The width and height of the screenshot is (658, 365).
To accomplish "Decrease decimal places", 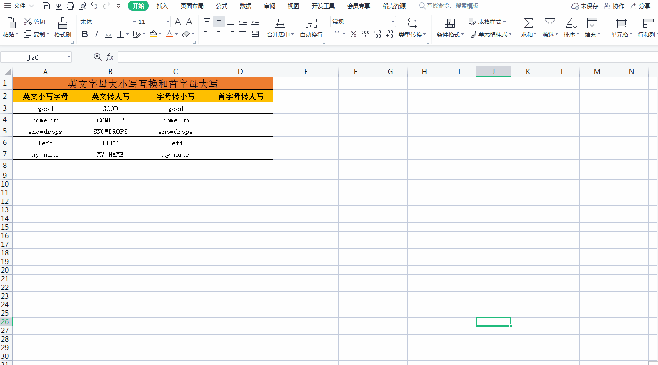I will (389, 34).
